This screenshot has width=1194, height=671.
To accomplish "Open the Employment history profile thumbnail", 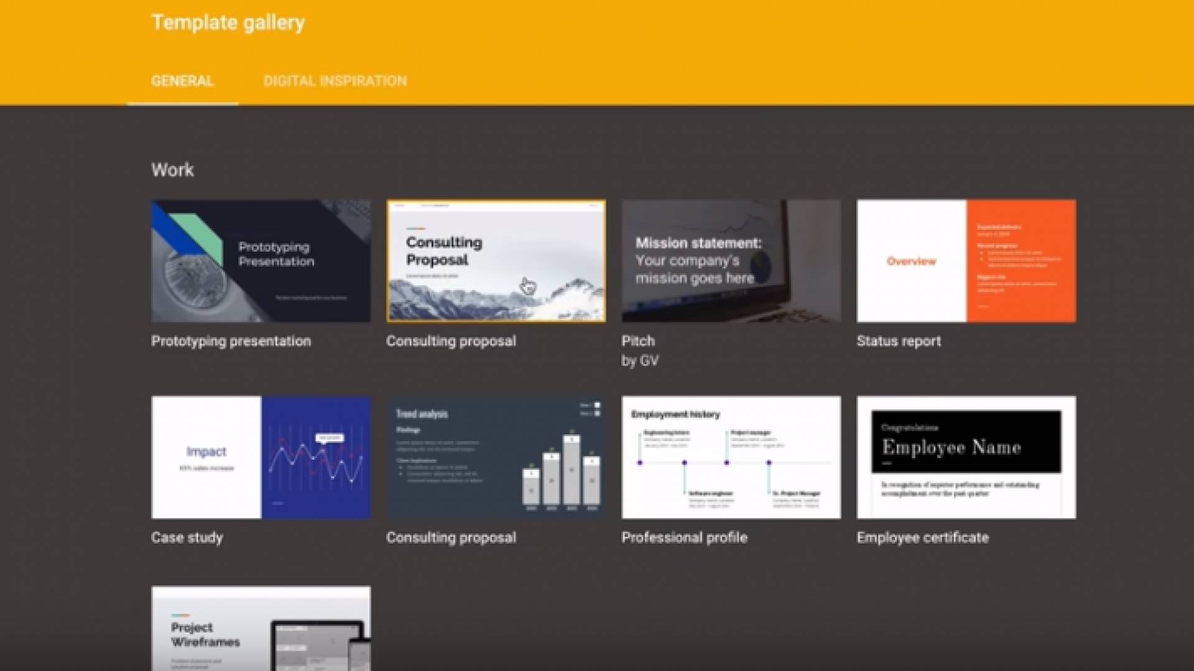I will click(x=731, y=457).
